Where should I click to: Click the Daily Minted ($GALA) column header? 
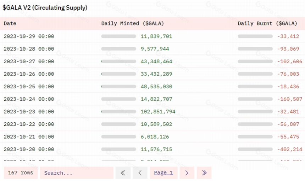133,23
